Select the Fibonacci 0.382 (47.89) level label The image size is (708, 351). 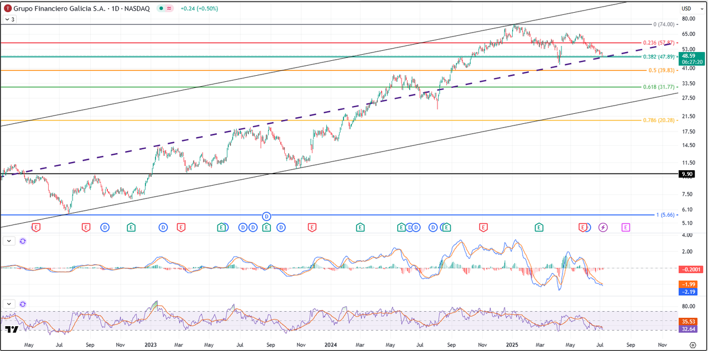[x=658, y=56]
